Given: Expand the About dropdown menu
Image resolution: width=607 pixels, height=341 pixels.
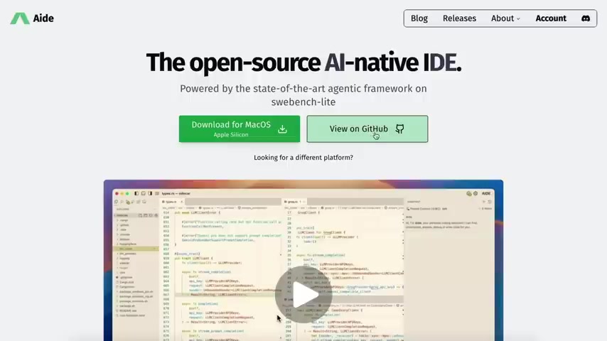Looking at the screenshot, I should click(x=505, y=18).
